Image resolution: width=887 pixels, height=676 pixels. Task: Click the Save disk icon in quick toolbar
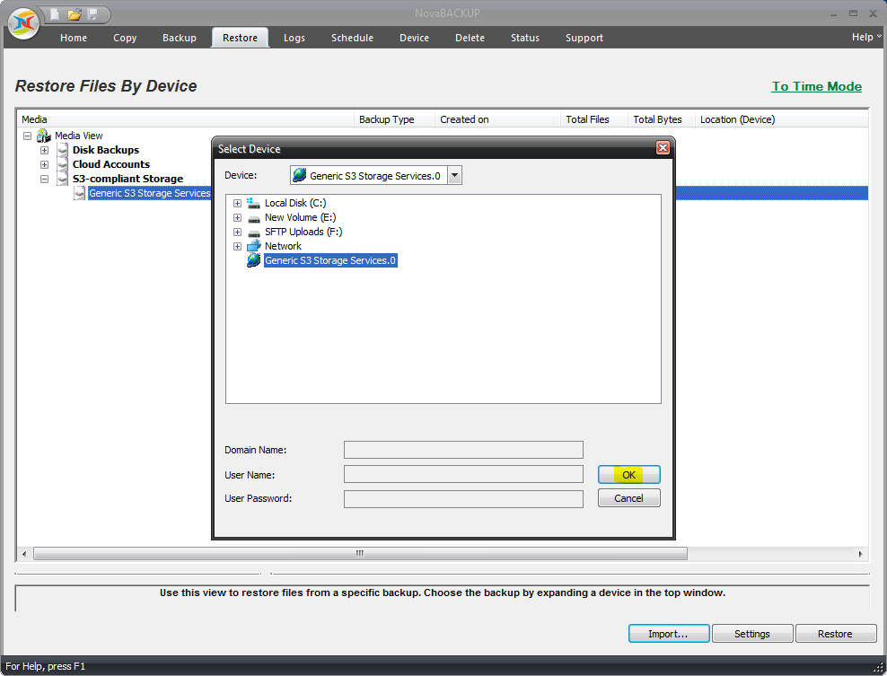click(x=93, y=14)
